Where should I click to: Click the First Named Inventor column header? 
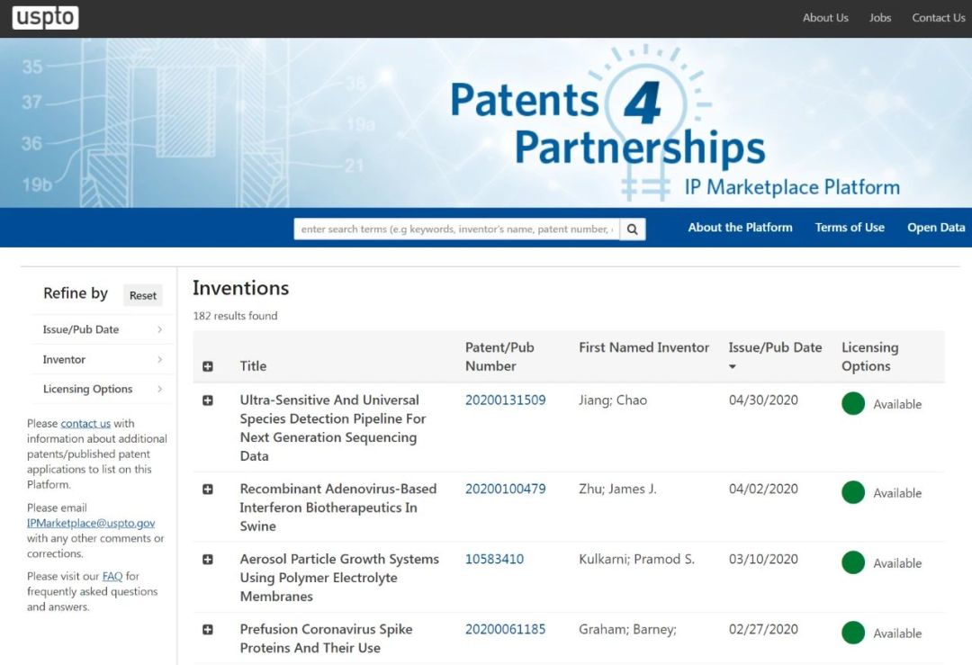click(643, 347)
